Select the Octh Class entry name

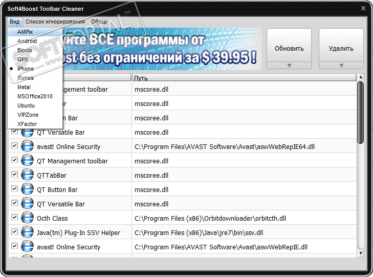click(52, 218)
